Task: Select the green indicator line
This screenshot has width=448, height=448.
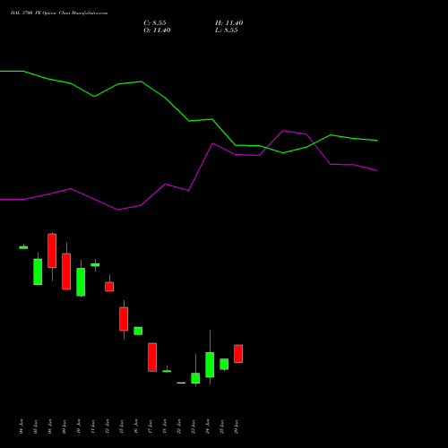Action: pyautogui.click(x=189, y=121)
